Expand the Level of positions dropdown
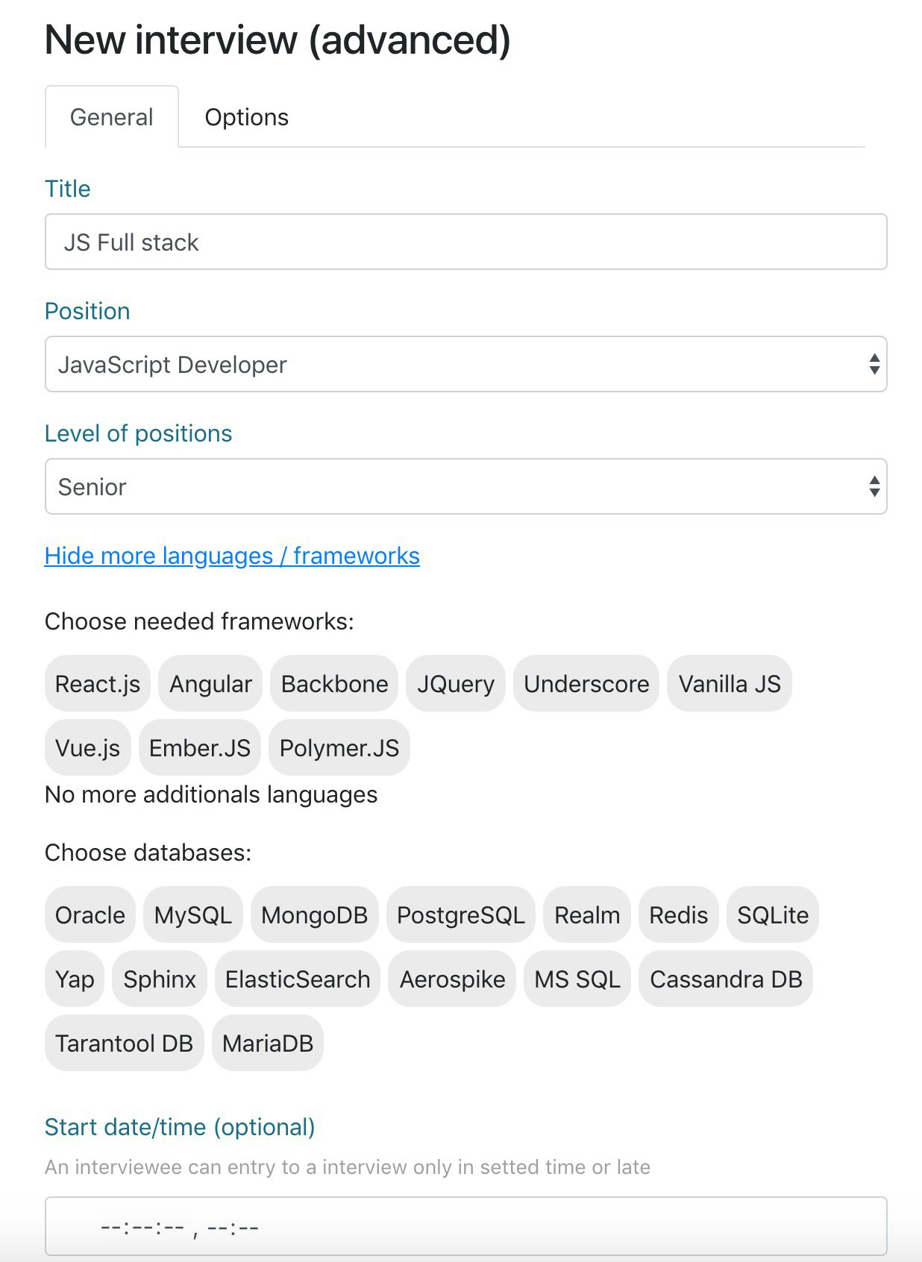Viewport: 922px width, 1262px height. pos(465,486)
